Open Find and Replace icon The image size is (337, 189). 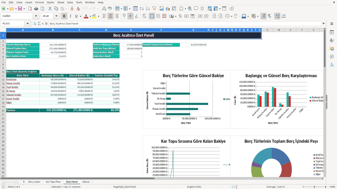pyautogui.click(x=104, y=9)
